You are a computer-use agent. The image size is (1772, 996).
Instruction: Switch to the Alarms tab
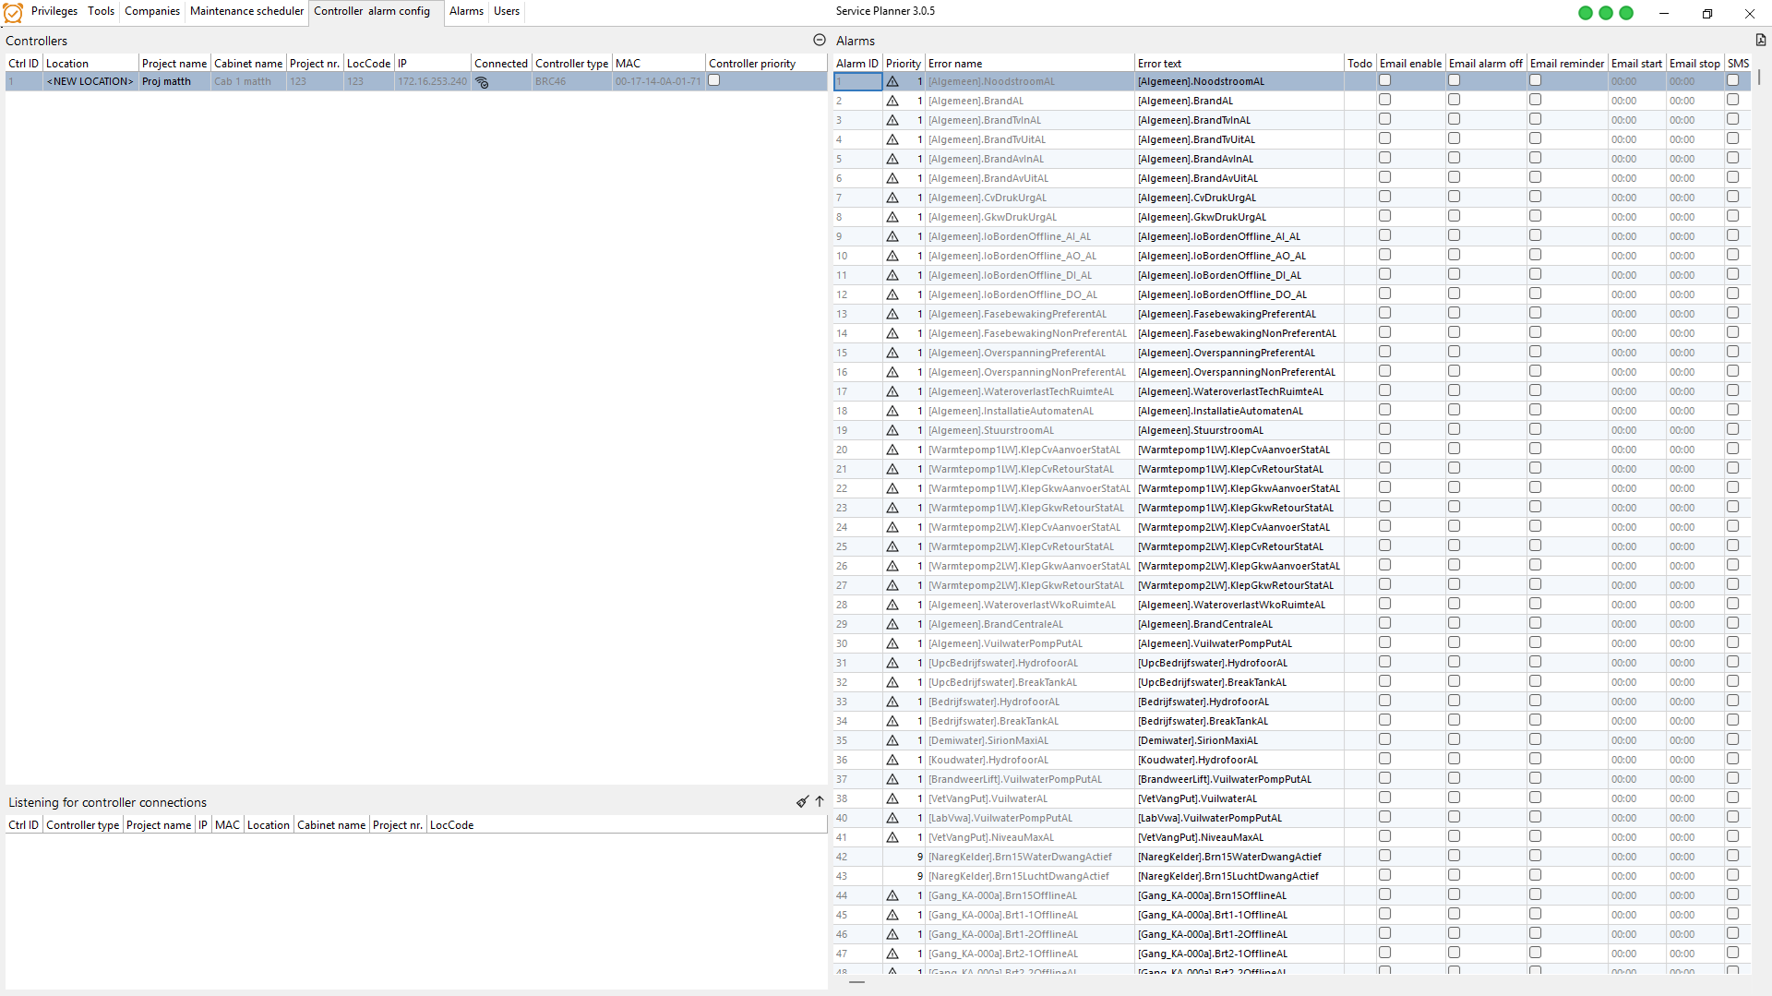click(466, 11)
